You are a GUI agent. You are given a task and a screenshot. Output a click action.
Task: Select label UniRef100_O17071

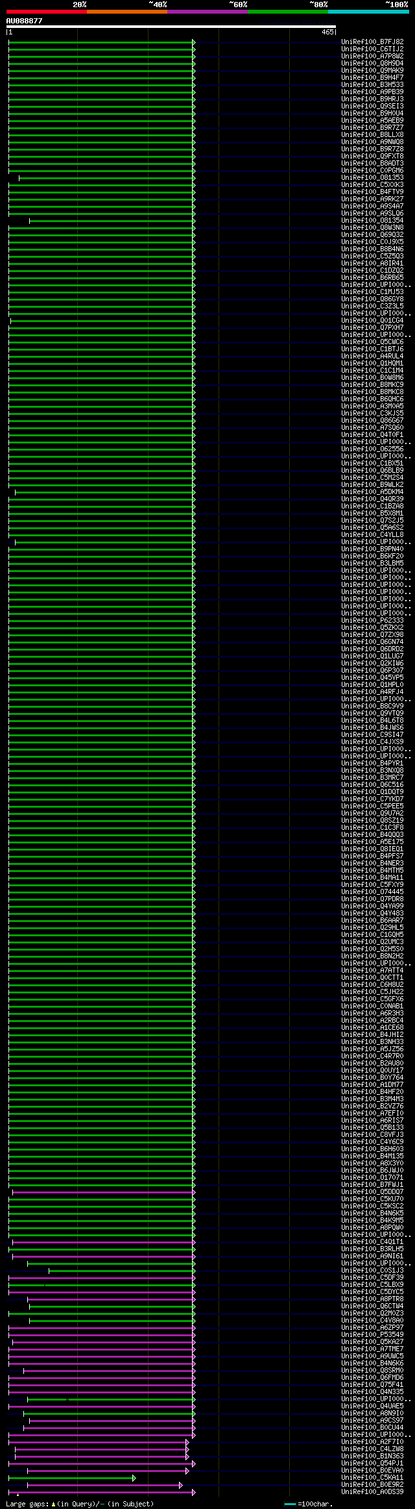tap(372, 1178)
